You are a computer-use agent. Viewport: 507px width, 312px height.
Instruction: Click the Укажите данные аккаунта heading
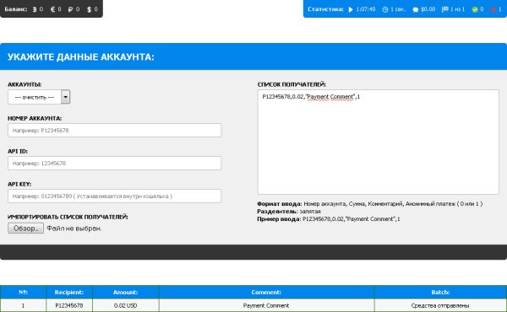(81, 57)
